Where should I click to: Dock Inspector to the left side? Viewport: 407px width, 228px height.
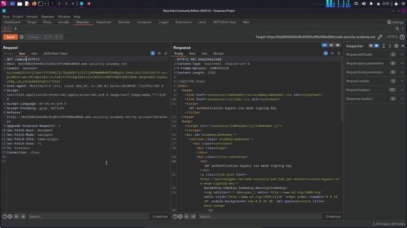tap(370, 46)
